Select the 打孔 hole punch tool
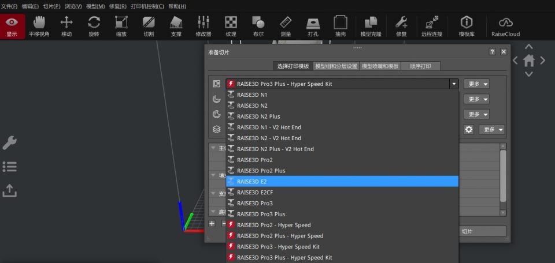555x263 pixels. [x=313, y=27]
